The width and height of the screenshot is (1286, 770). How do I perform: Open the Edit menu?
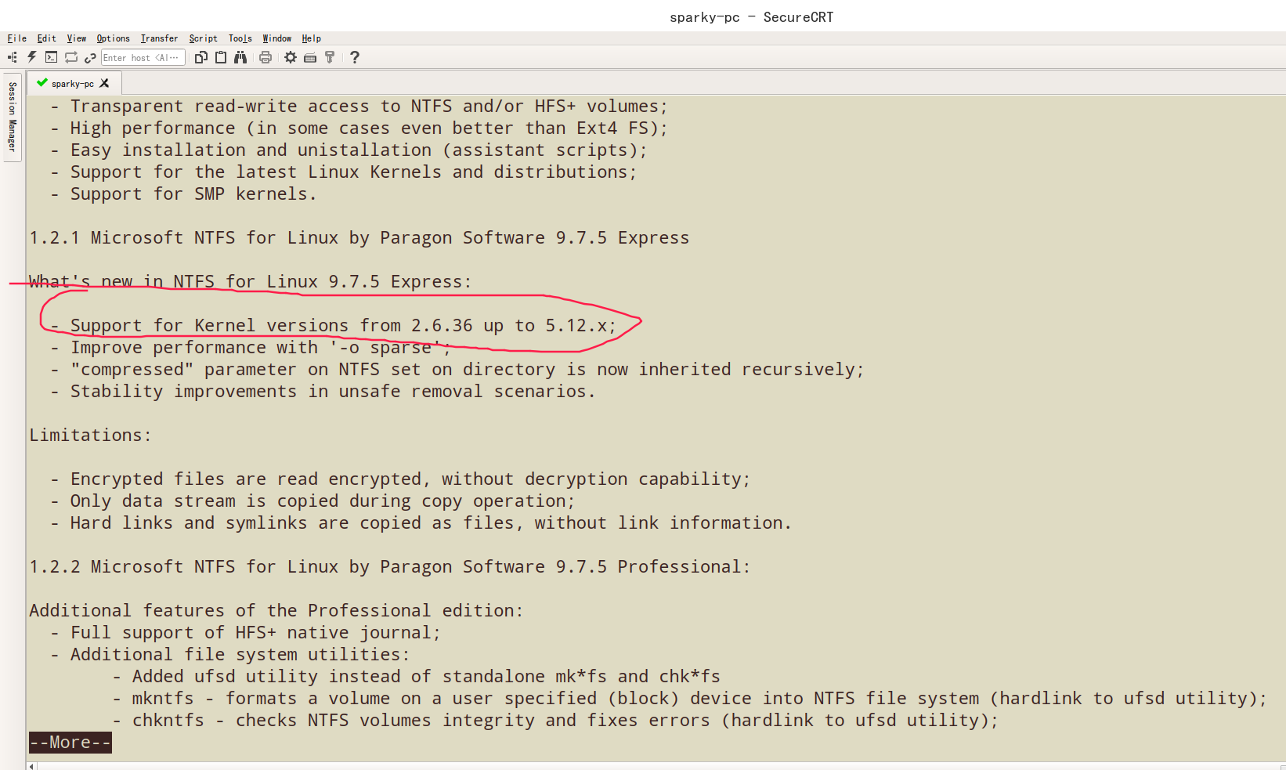coord(47,38)
